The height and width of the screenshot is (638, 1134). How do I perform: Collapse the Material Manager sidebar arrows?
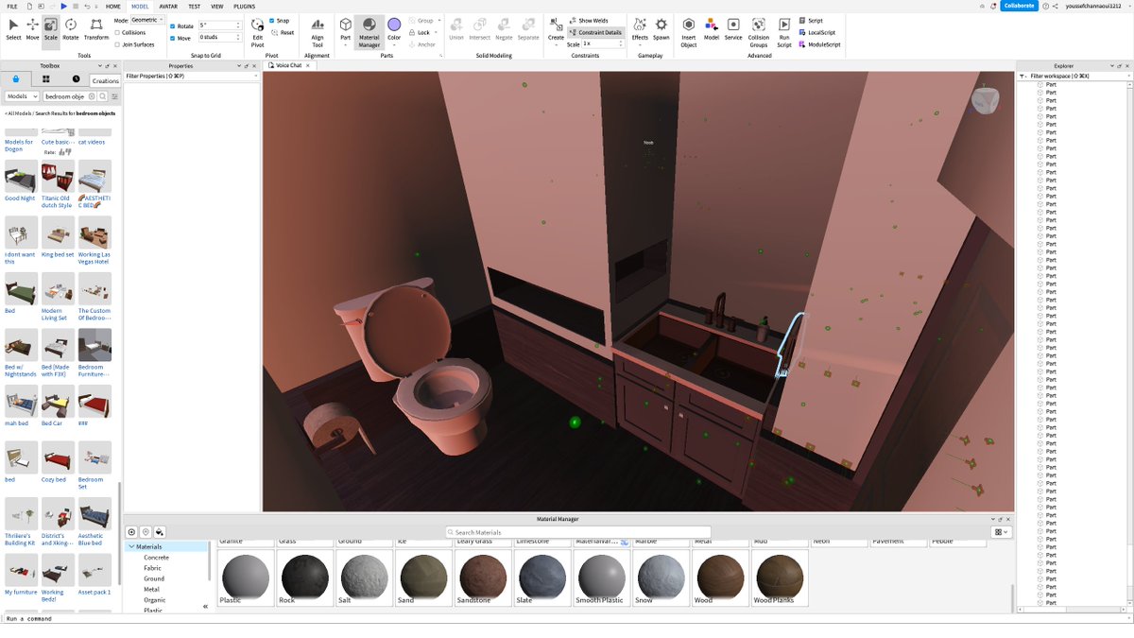(205, 607)
